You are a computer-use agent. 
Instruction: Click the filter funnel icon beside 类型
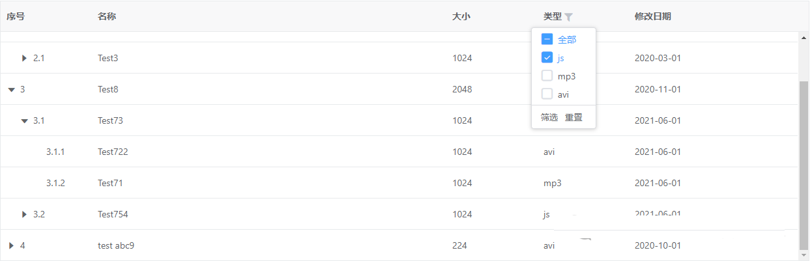click(569, 17)
